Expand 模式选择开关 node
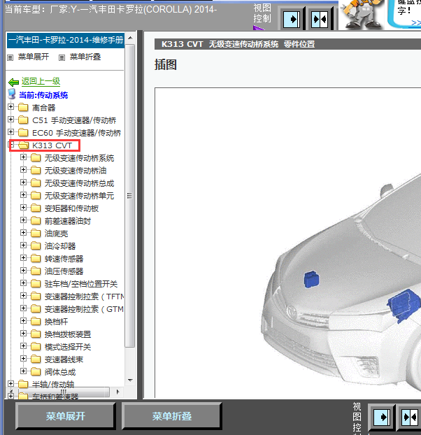This screenshot has height=435, width=421. coord(23,346)
